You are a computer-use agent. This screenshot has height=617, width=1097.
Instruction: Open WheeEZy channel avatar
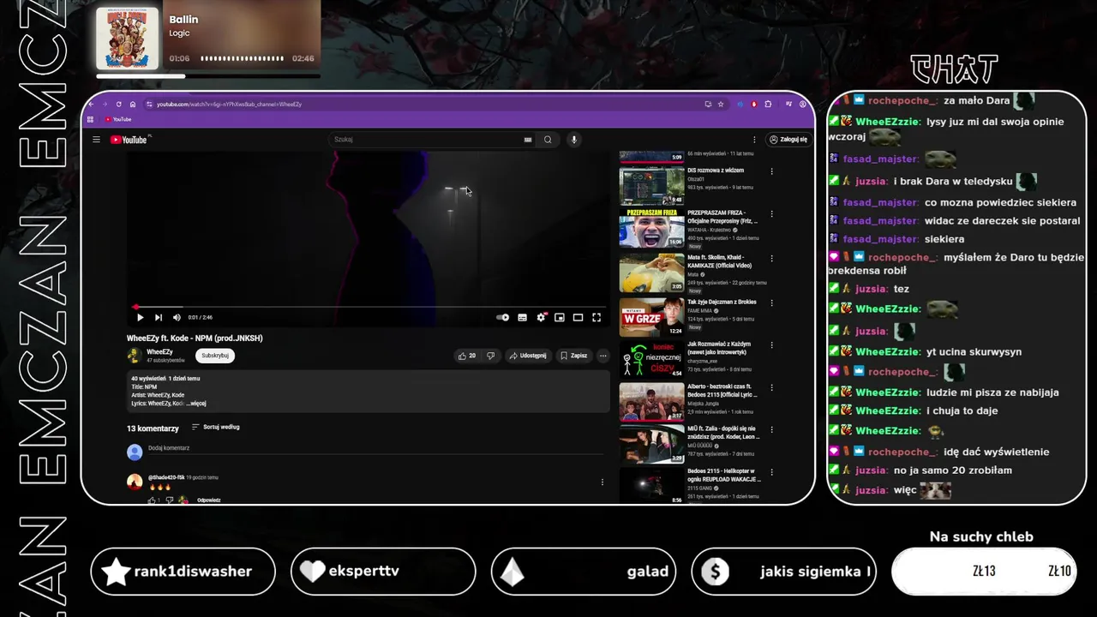click(x=135, y=355)
